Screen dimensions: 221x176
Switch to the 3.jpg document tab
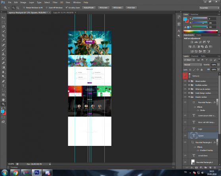[x=63, y=13]
